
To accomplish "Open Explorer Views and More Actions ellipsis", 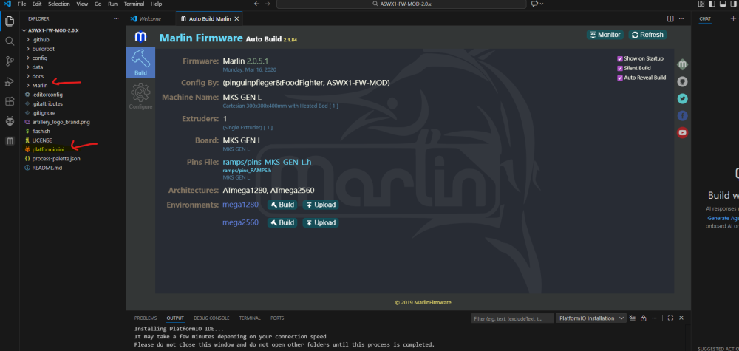I will pyautogui.click(x=117, y=18).
